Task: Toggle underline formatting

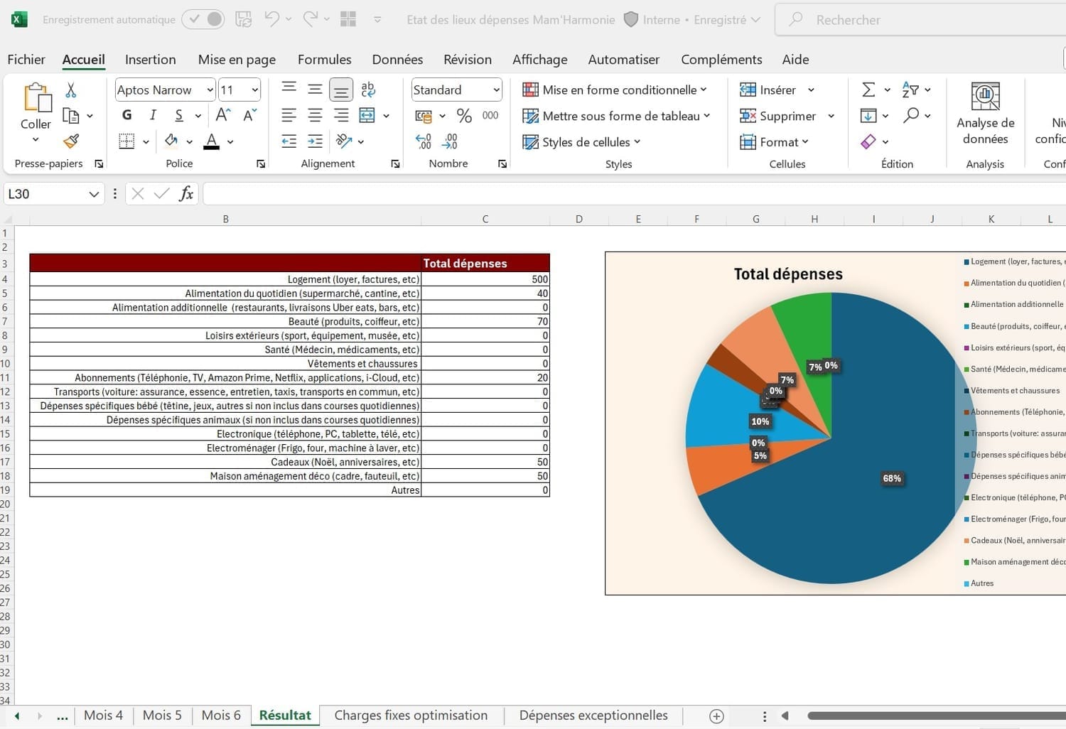Action: 179,115
